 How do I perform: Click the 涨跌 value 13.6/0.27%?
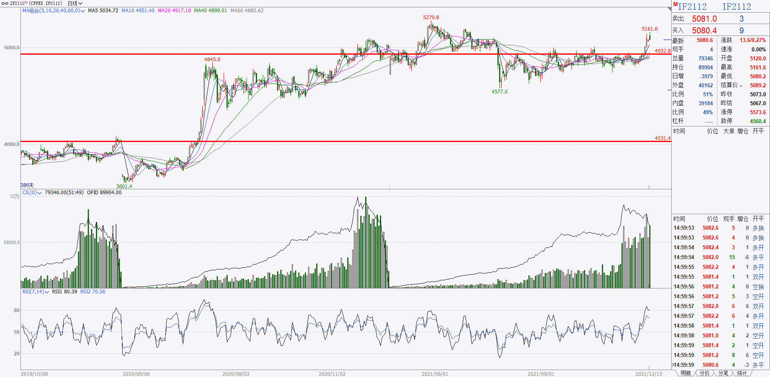click(753, 40)
